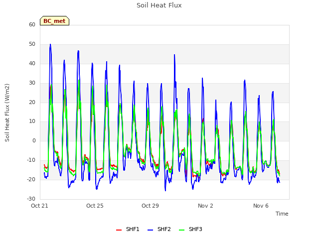Click the -20 y-axis tick label
Image resolution: width=319 pixels, height=239 pixels.
[x=31, y=179]
